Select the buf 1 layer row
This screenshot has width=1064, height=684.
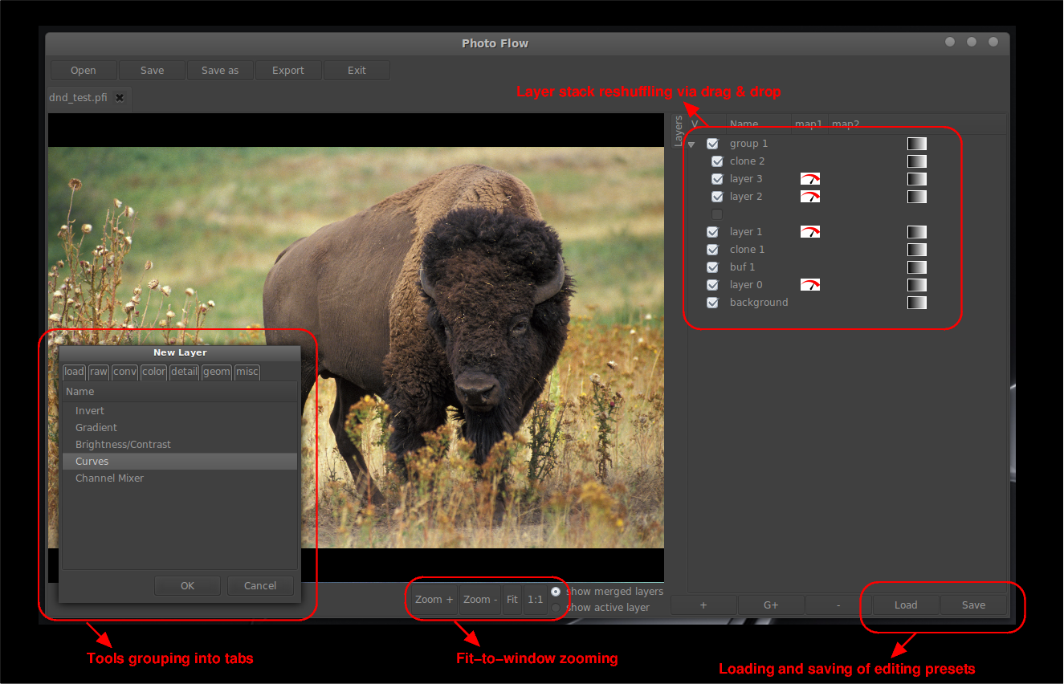click(846, 267)
